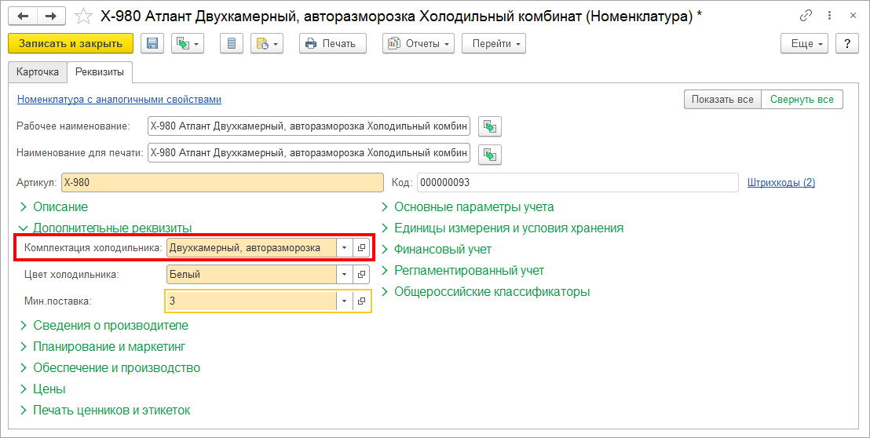Expand the Цены section
This screenshot has height=438, width=870.
coord(49,389)
